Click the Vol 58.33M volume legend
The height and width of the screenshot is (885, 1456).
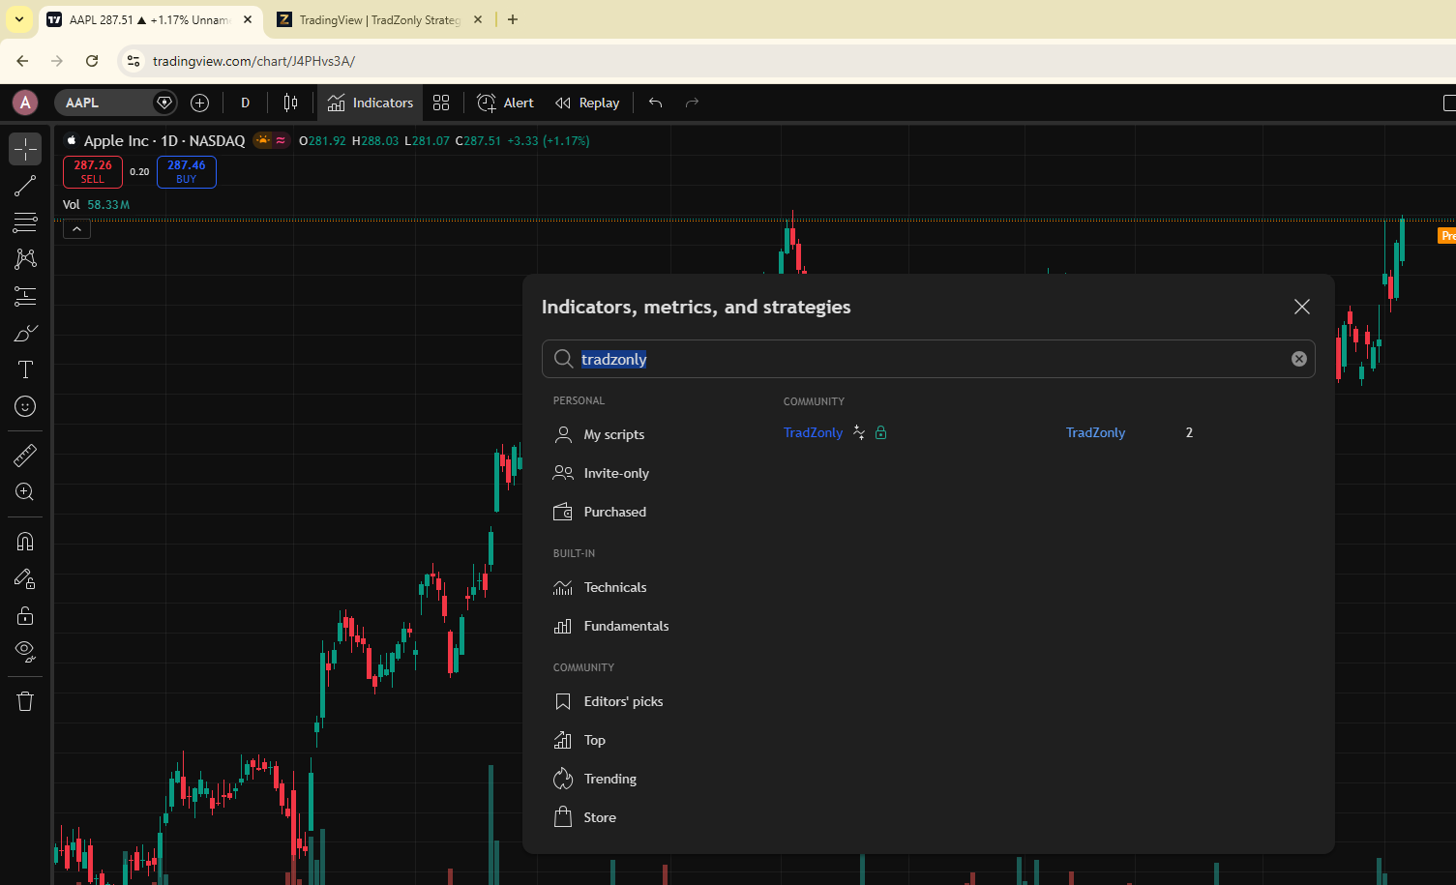pyautogui.click(x=96, y=204)
